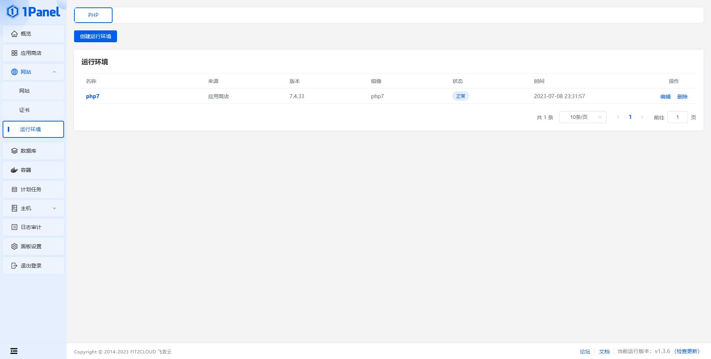
Task: Open the 10条/页 page size dropdown
Action: click(x=583, y=117)
